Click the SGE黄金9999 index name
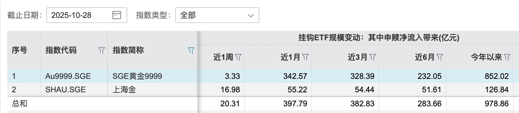The image size is (519, 113). click(x=137, y=76)
